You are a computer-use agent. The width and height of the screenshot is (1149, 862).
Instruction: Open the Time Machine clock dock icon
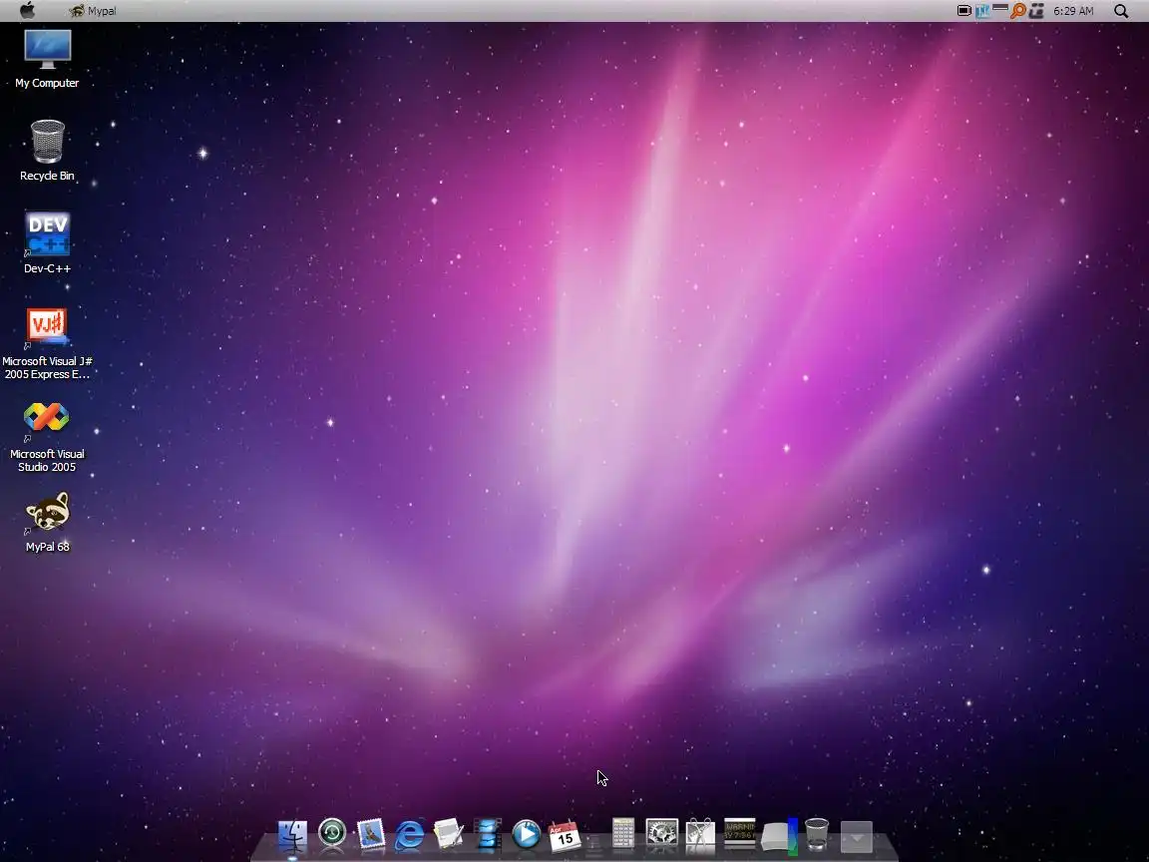pyautogui.click(x=332, y=834)
